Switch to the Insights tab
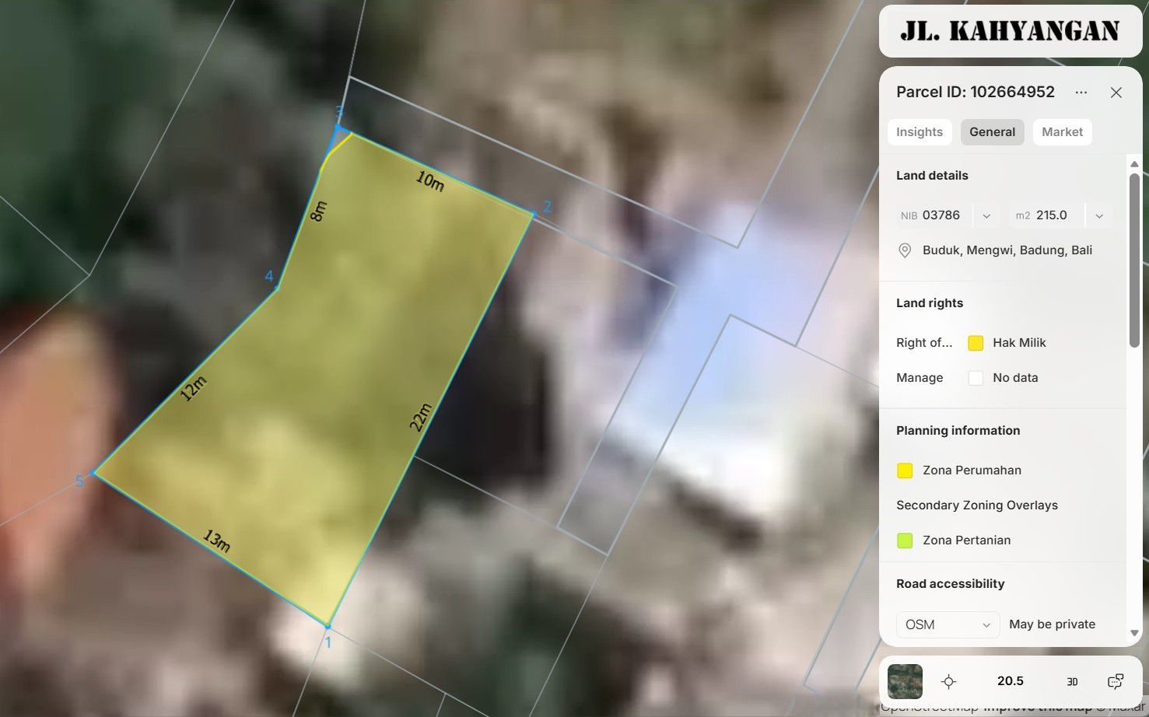This screenshot has height=717, width=1149. tap(919, 132)
